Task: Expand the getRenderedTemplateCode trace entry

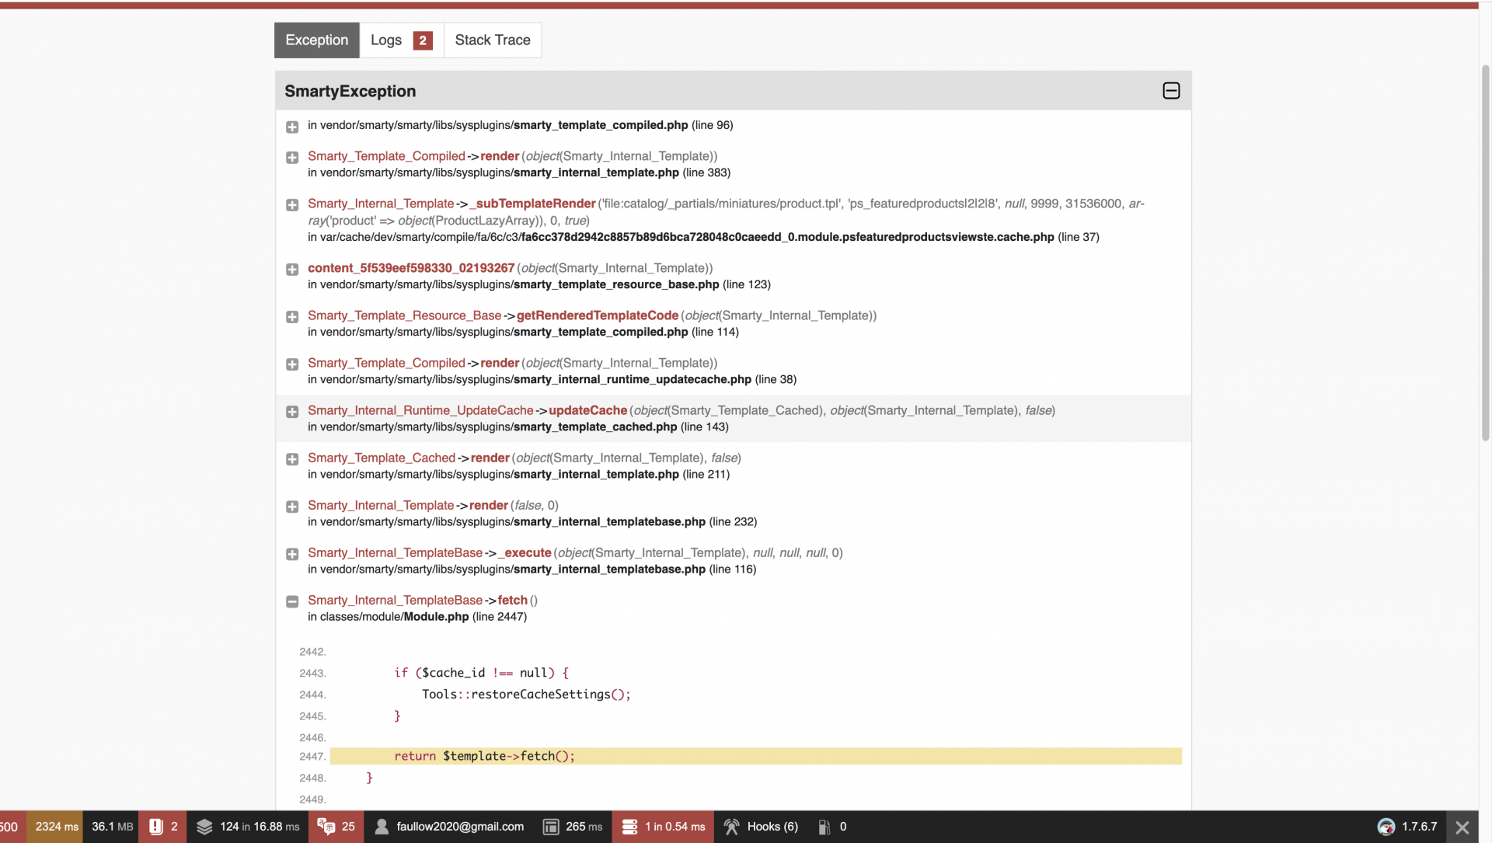Action: coord(292,317)
